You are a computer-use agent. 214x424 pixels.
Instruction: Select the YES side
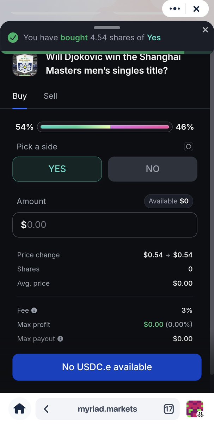click(57, 169)
